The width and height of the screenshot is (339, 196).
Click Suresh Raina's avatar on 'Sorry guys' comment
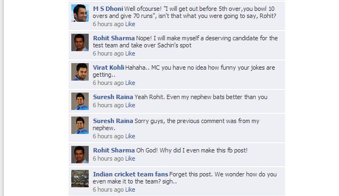tap(80, 125)
